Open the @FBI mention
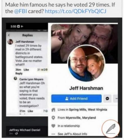 [21, 11]
